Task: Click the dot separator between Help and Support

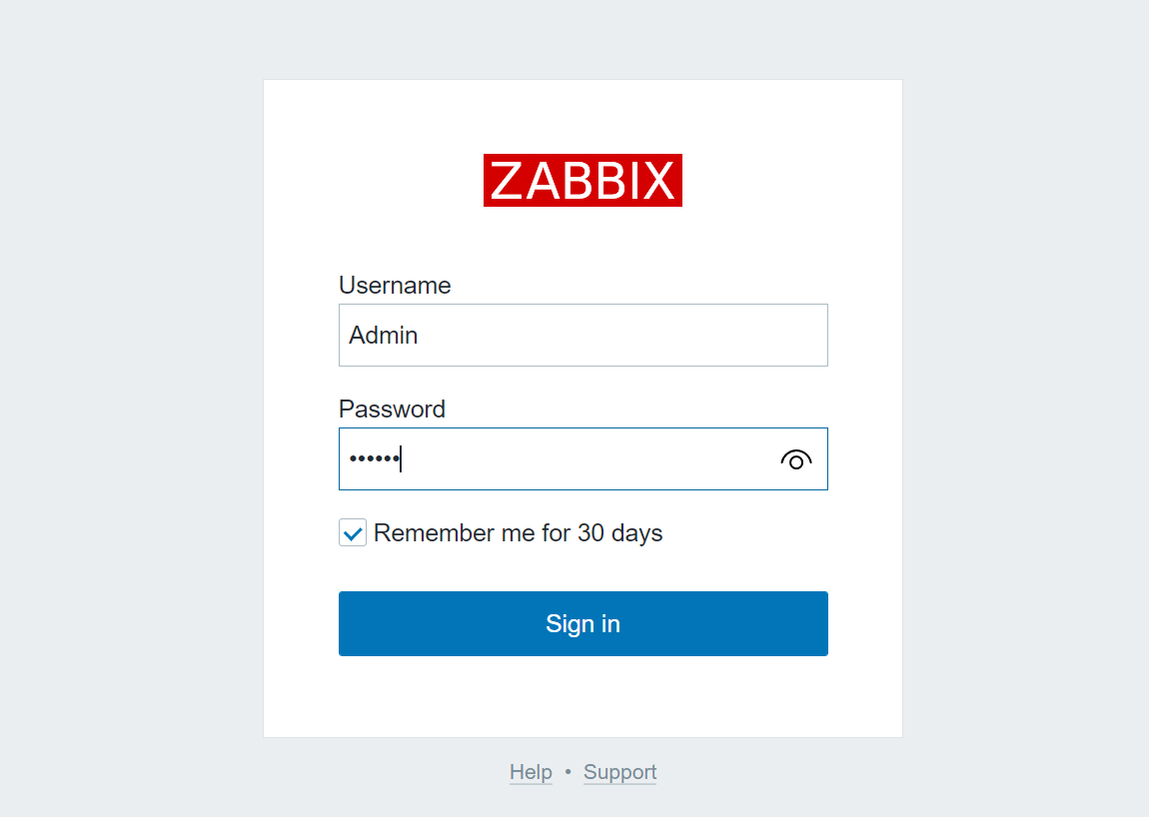Action: [568, 772]
